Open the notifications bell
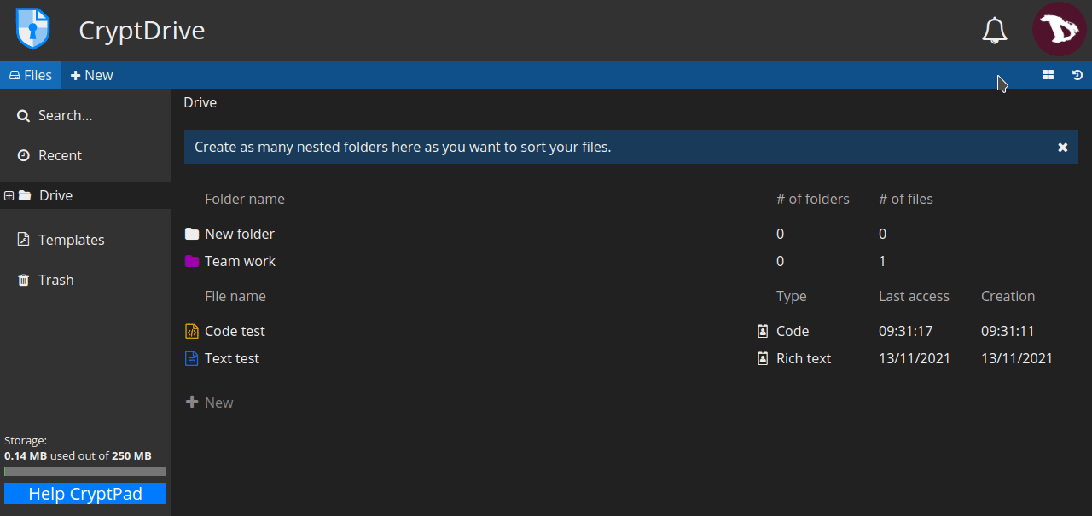Screen dimensions: 1092x516 pos(994,31)
